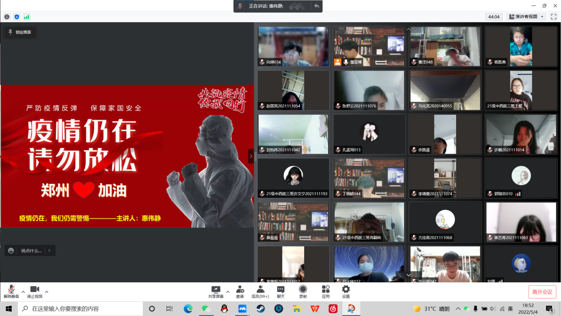Open WeChat from the Windows taskbar

tap(206, 308)
